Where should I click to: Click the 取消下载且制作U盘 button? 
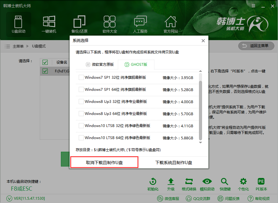click(104, 162)
